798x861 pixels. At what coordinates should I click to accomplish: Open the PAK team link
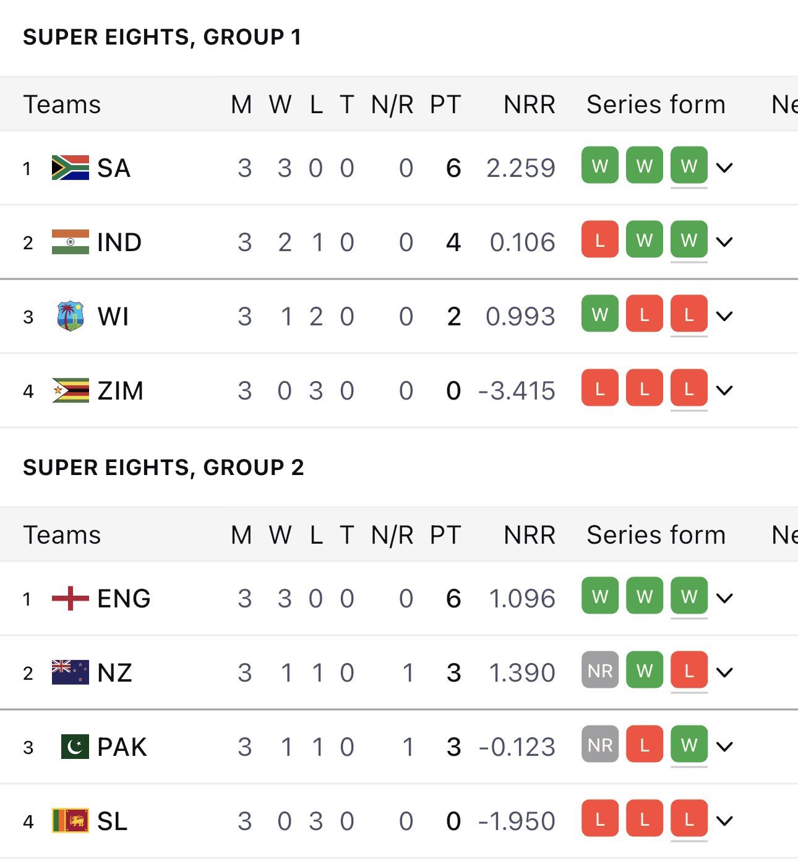(x=122, y=747)
